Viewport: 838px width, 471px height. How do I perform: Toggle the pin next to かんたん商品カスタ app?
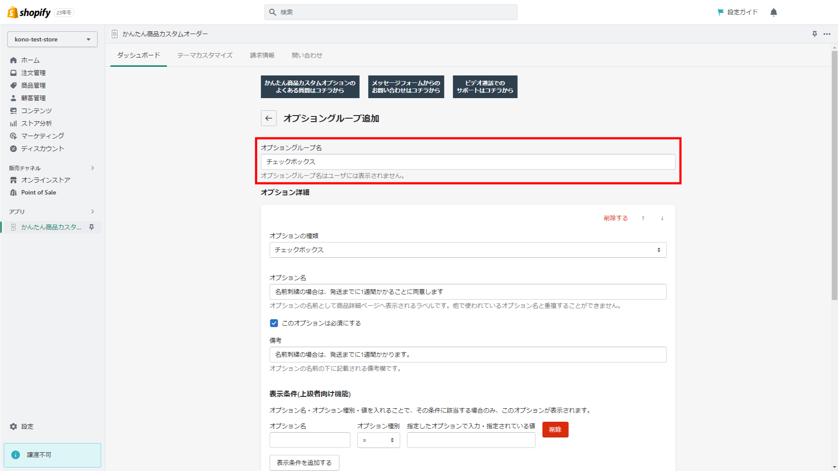coord(92,227)
